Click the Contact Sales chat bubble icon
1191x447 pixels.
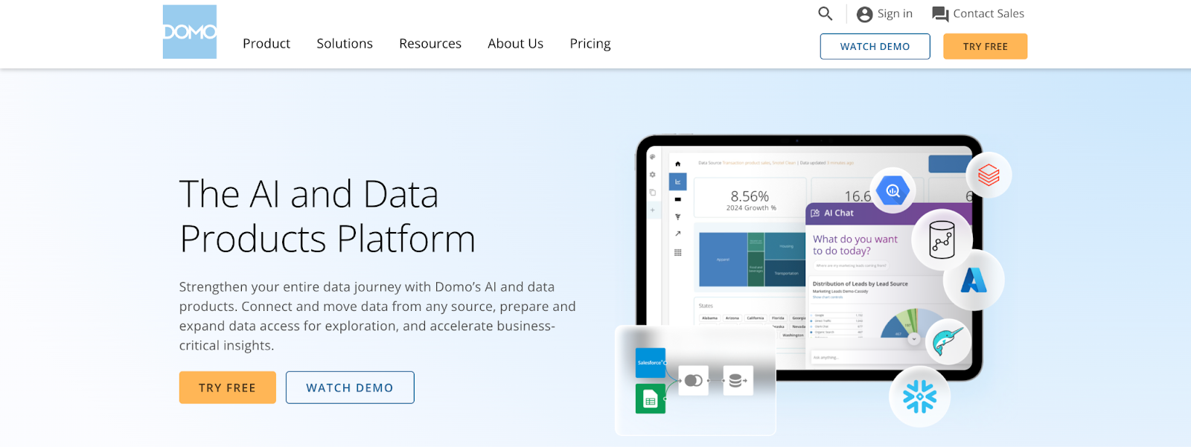pos(940,14)
